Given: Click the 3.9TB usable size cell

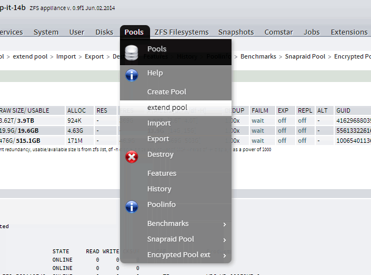Looking at the screenshot, I should tap(26, 120).
